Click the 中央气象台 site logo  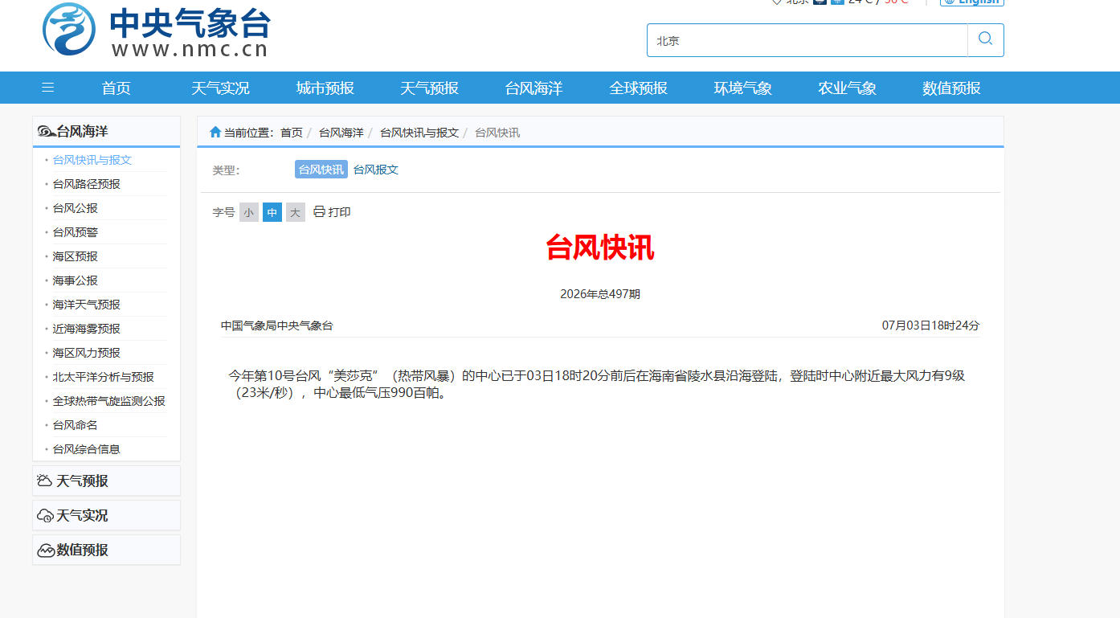point(156,31)
